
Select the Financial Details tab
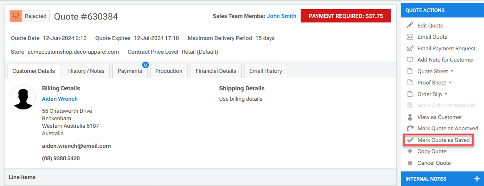click(215, 71)
